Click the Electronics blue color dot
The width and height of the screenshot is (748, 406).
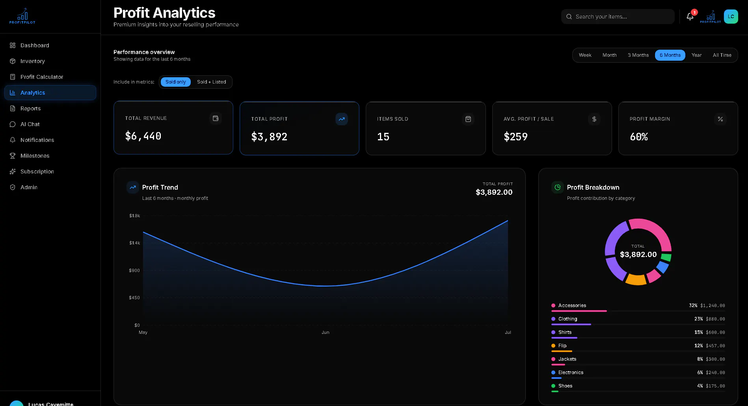tap(553, 372)
